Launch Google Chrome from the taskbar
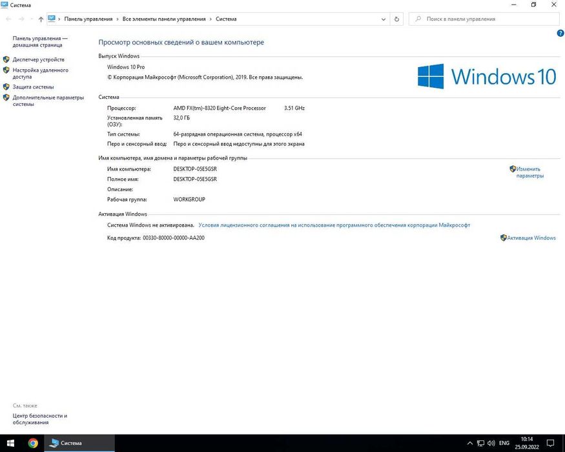Screen dimensions: 565x452 click(33, 443)
